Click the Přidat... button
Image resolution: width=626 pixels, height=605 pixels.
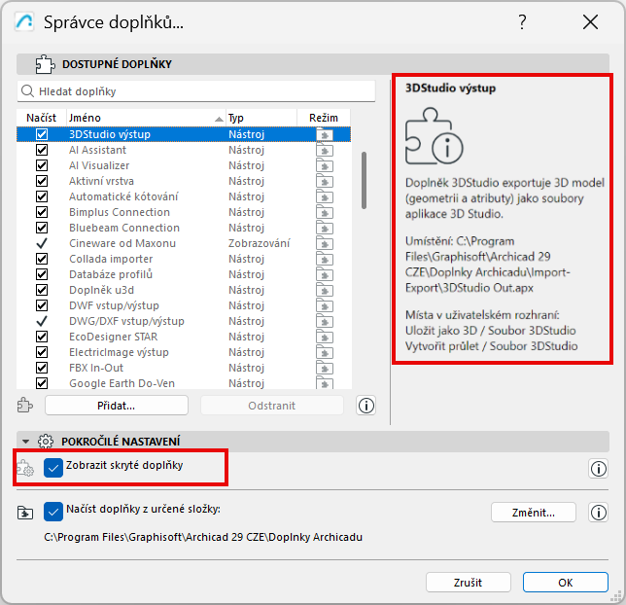[116, 405]
